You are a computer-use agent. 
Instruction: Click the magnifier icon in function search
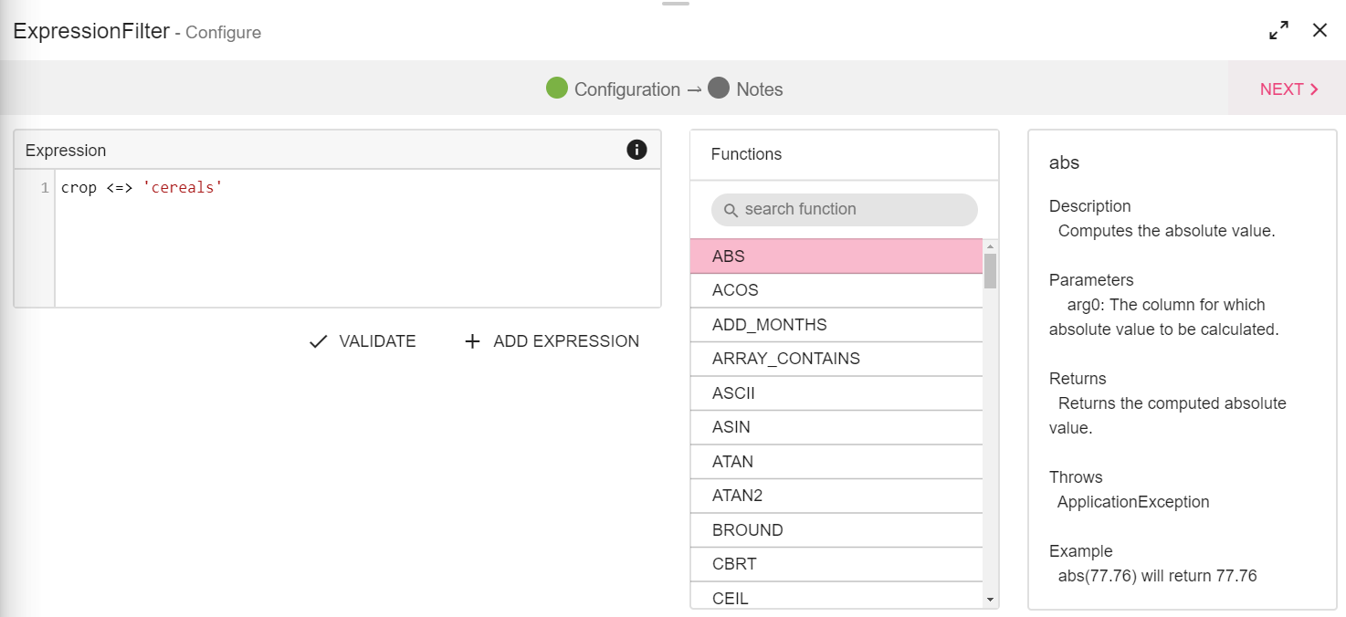pos(731,210)
